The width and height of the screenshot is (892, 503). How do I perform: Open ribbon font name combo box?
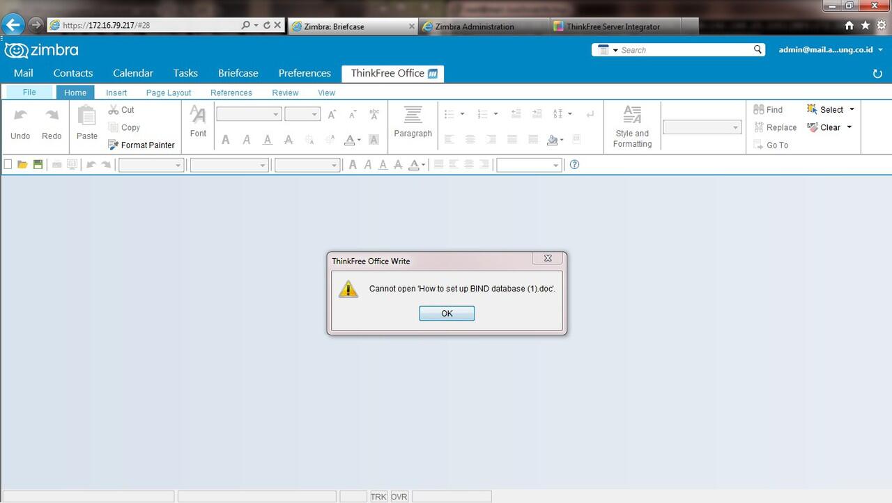249,114
